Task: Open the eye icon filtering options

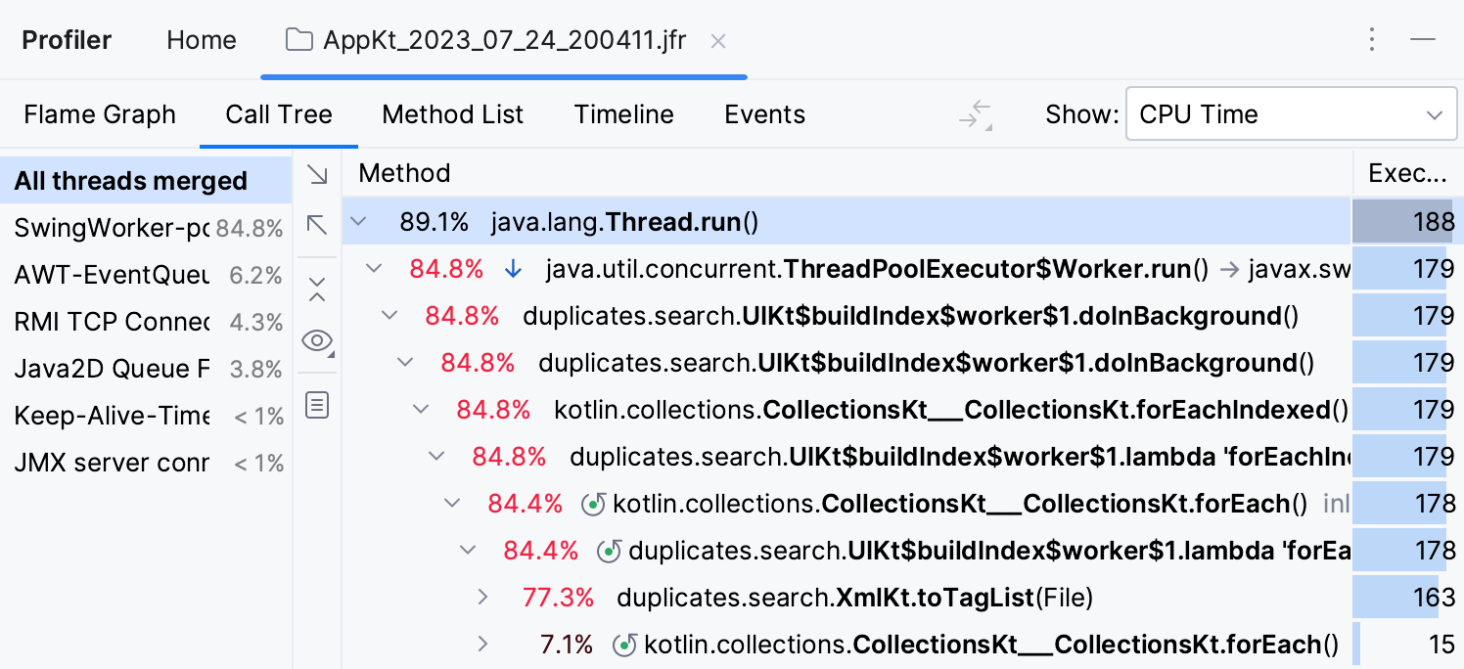Action: click(x=317, y=340)
